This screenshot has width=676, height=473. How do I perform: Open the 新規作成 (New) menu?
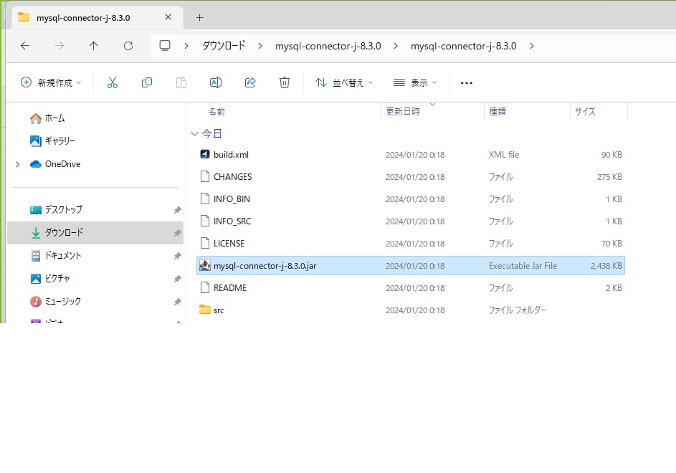click(50, 82)
